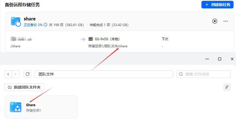The width and height of the screenshot is (236, 132).
Task: Click the destination path 存储空间1/团队文件/share
Action: tap(108, 46)
